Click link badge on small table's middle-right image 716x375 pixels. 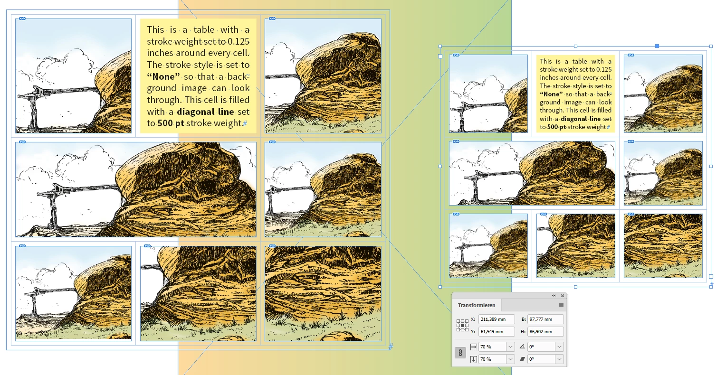630,141
